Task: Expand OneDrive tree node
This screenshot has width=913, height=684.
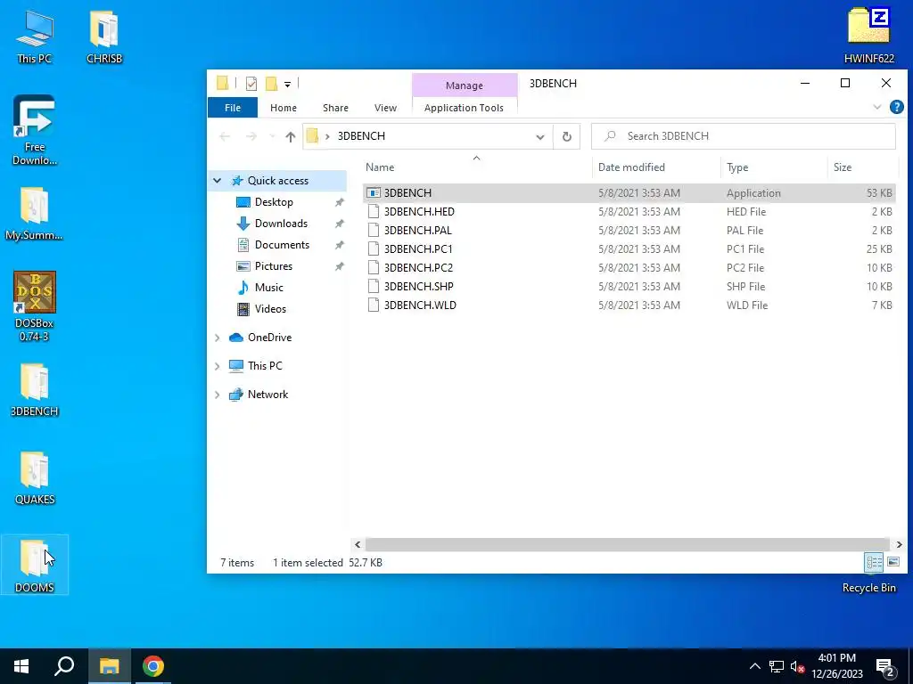Action: [x=218, y=338]
